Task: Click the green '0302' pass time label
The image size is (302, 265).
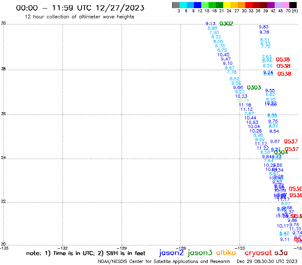Action: tap(226, 24)
